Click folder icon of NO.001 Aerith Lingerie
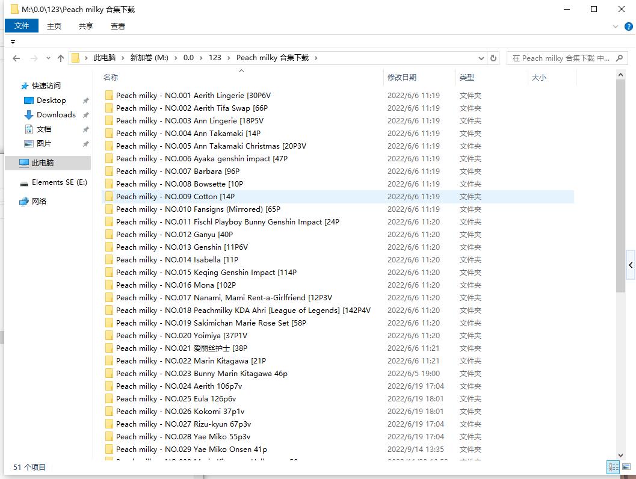Viewport: 636px width, 479px height. coord(109,95)
